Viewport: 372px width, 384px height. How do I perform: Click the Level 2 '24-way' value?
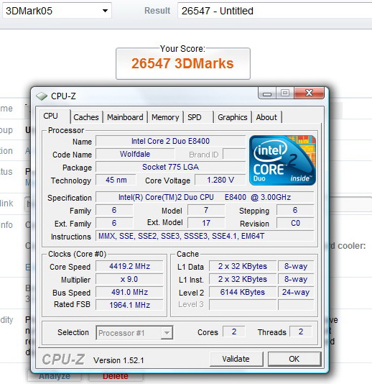point(296,292)
